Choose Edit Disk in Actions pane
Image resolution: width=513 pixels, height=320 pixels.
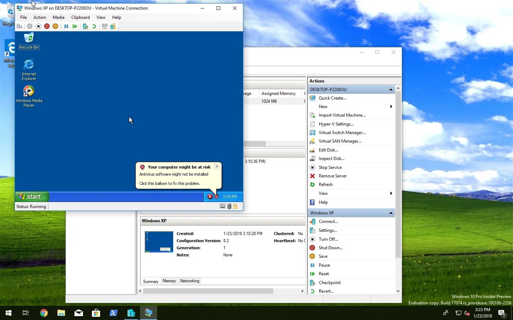[328, 150]
